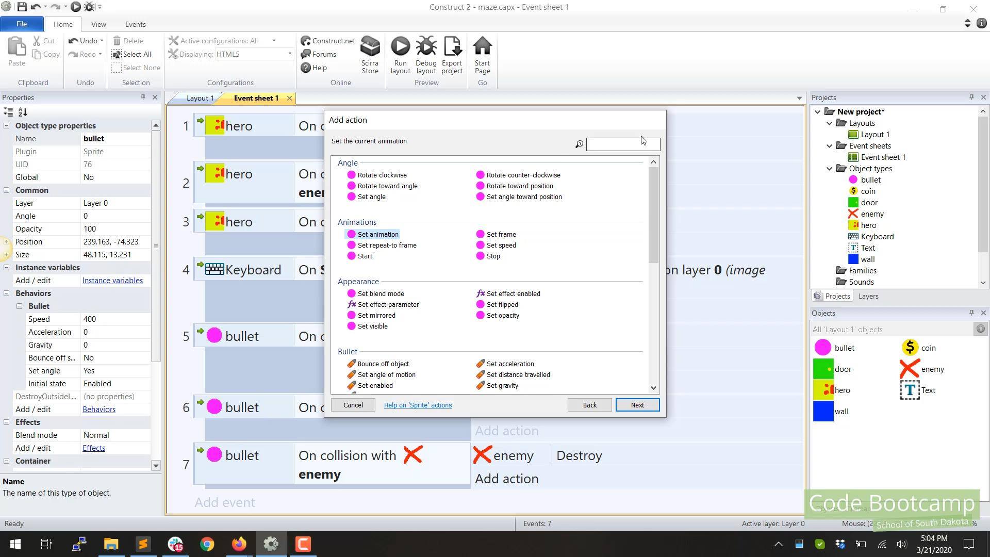The image size is (990, 557).
Task: Open the Displaying HTML5 dropdown
Action: 289,54
